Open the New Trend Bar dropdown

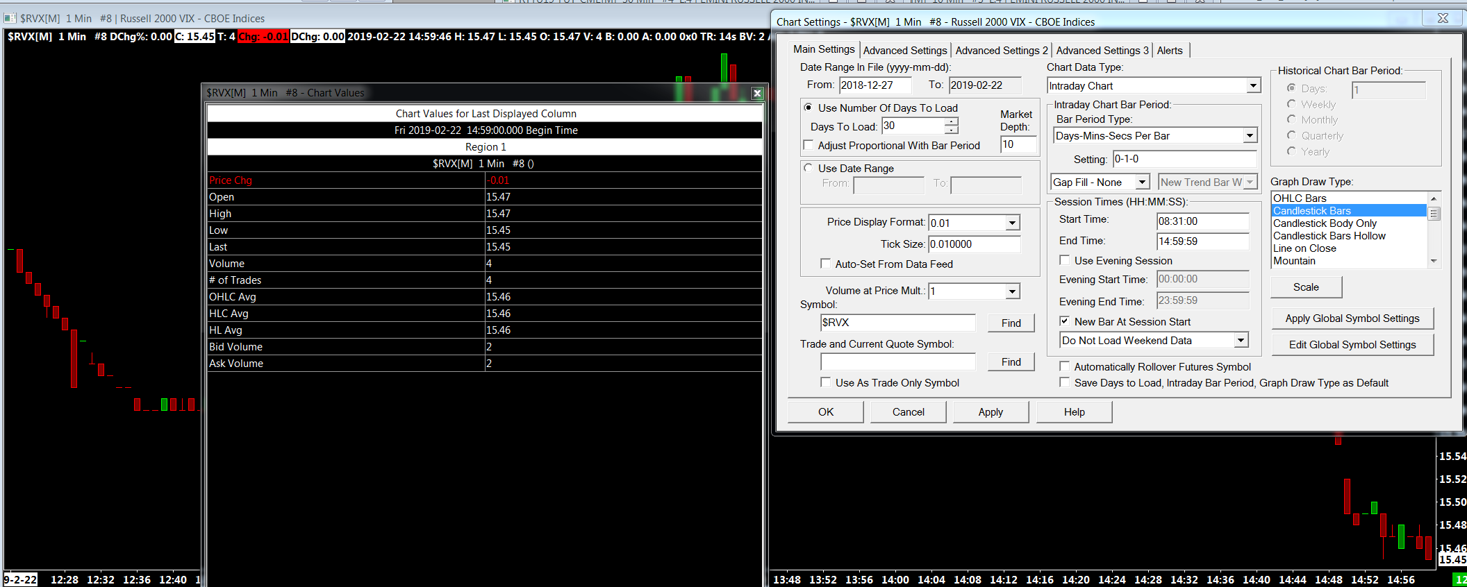1250,182
